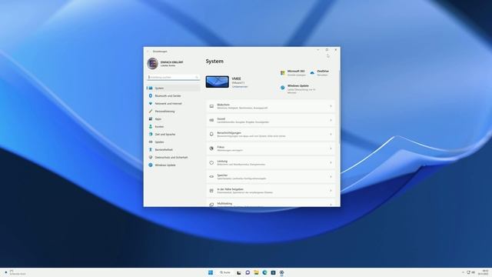Open Bluetooth und Geräte settings

173,95
